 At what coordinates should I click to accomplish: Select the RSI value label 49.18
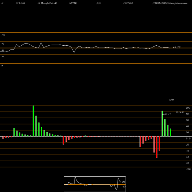(177, 47)
